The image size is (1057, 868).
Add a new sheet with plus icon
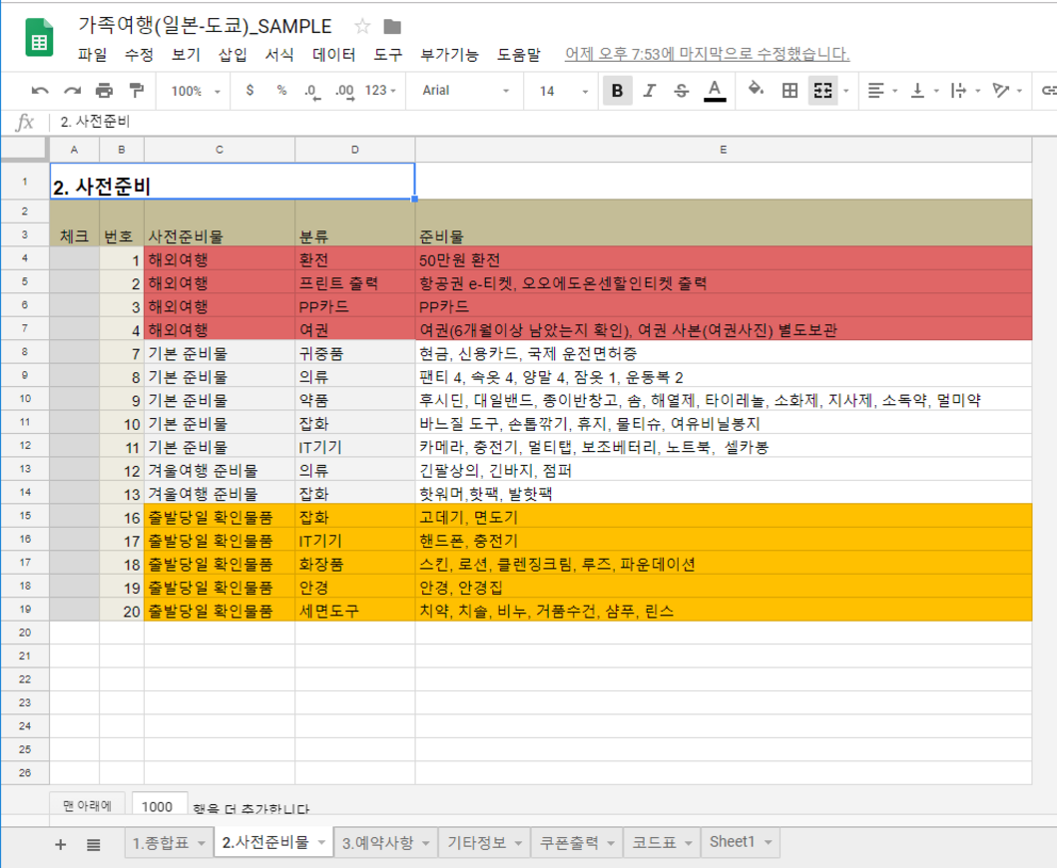click(60, 844)
